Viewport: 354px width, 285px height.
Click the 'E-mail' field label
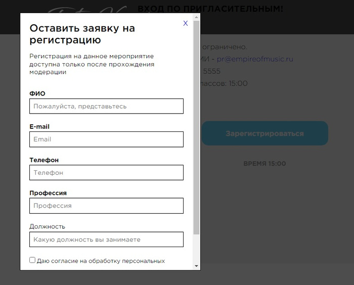39,127
